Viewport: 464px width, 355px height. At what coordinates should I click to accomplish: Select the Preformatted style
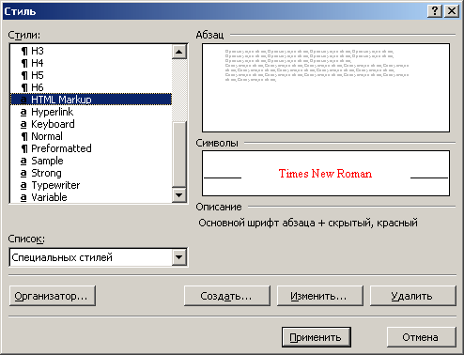91,148
